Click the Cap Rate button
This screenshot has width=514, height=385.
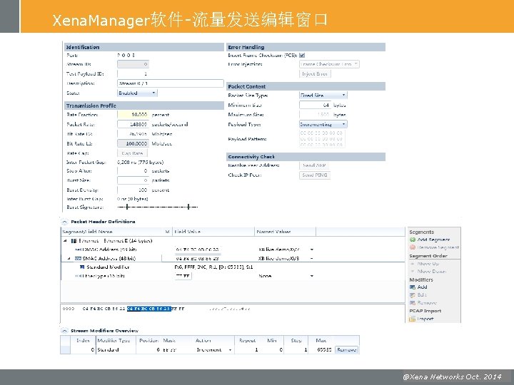click(x=133, y=153)
